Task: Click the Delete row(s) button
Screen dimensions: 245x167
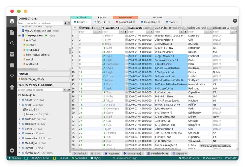Action: tap(133, 154)
